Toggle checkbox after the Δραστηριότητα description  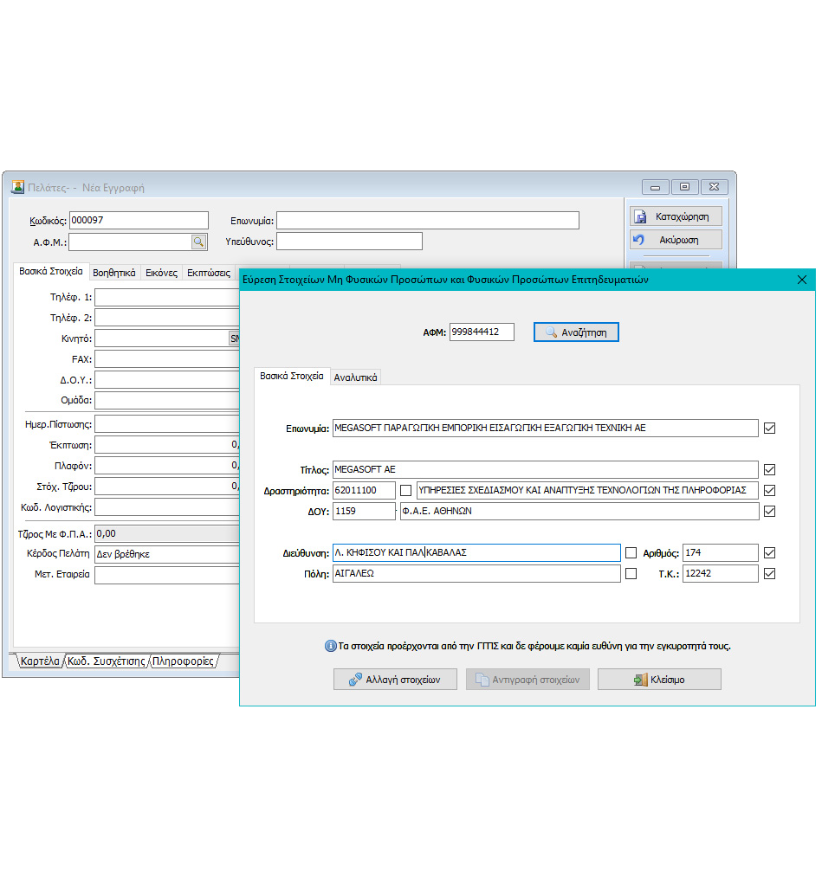pyautogui.click(x=769, y=491)
